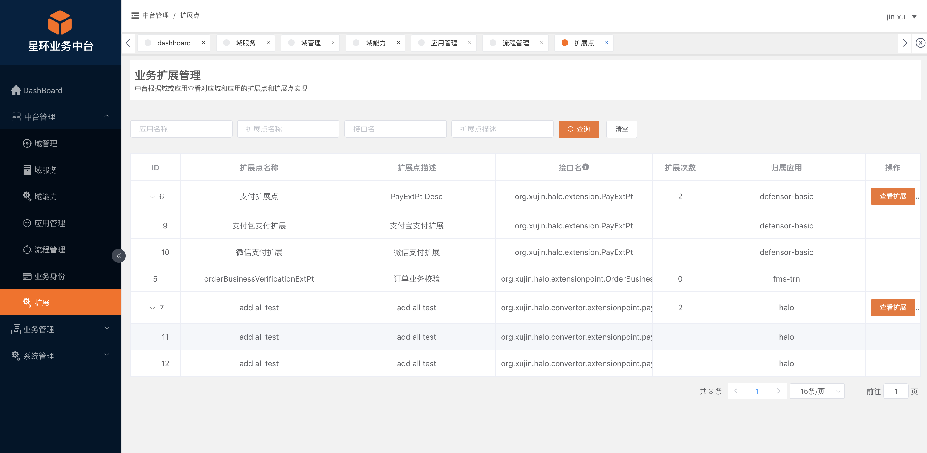Focus the 扩展点描述 input field

(x=502, y=129)
